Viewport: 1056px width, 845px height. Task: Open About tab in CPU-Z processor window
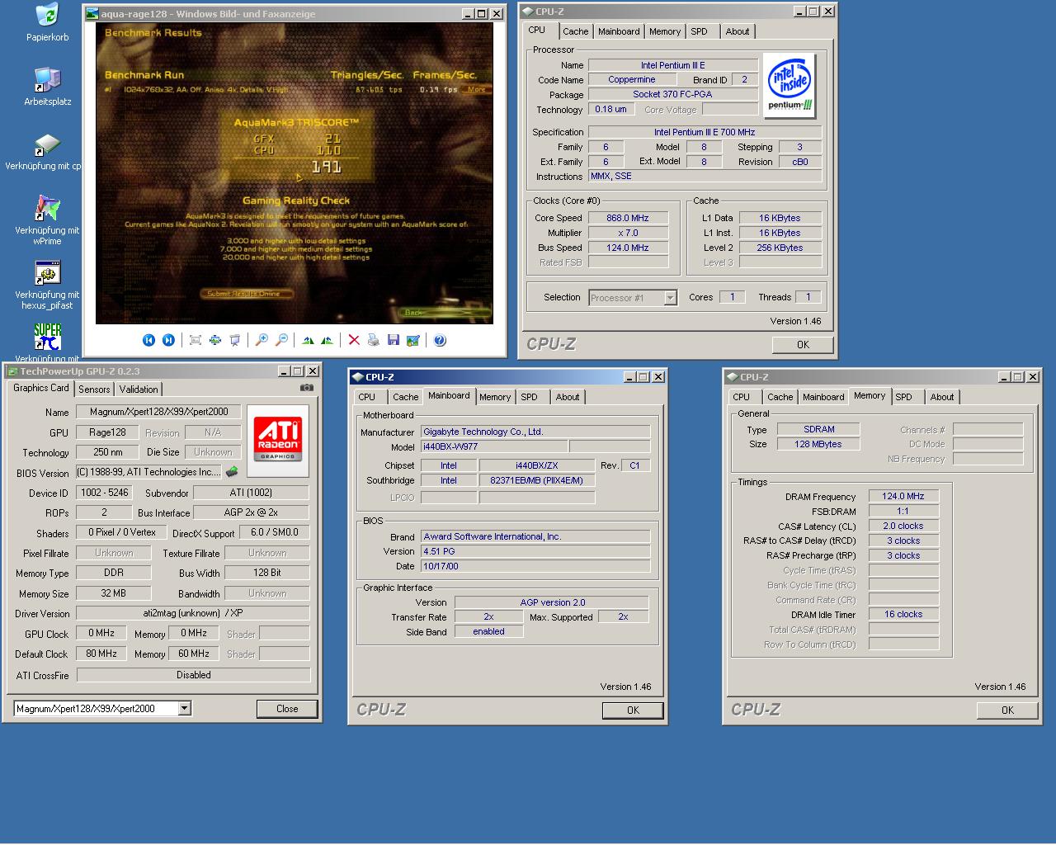pos(738,31)
